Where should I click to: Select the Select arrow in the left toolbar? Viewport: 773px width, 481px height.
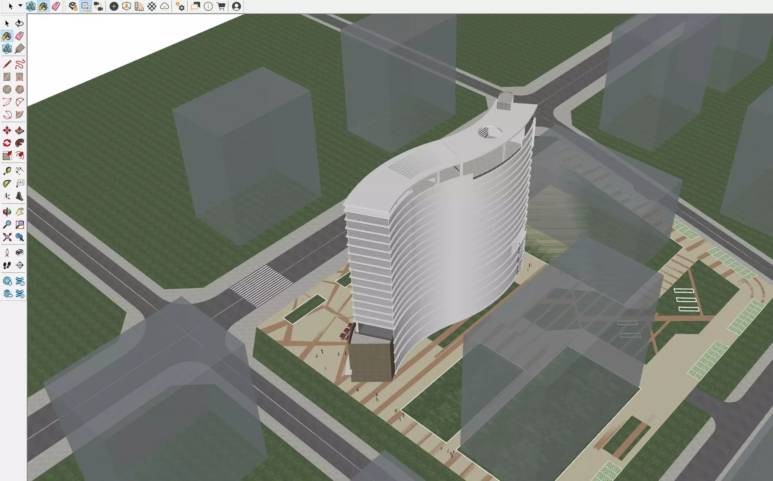(x=7, y=24)
